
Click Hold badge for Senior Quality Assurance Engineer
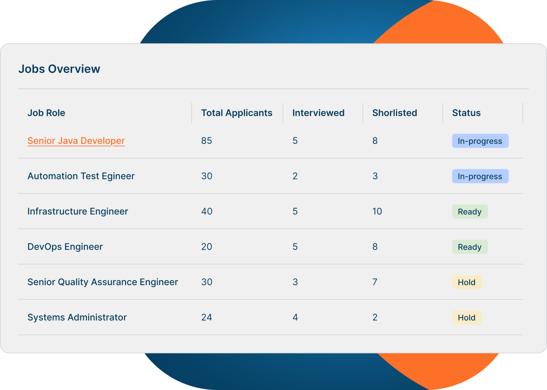pyautogui.click(x=467, y=282)
